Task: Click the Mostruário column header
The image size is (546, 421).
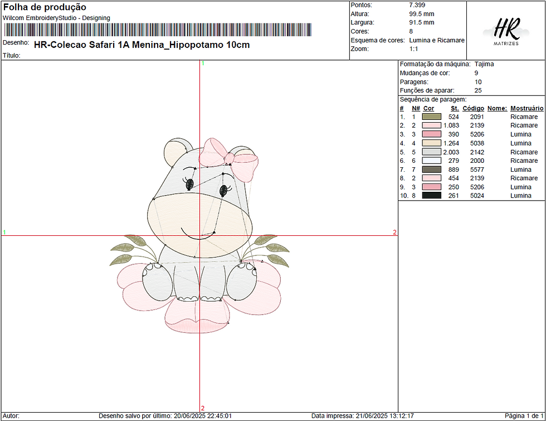Action: tap(527, 108)
